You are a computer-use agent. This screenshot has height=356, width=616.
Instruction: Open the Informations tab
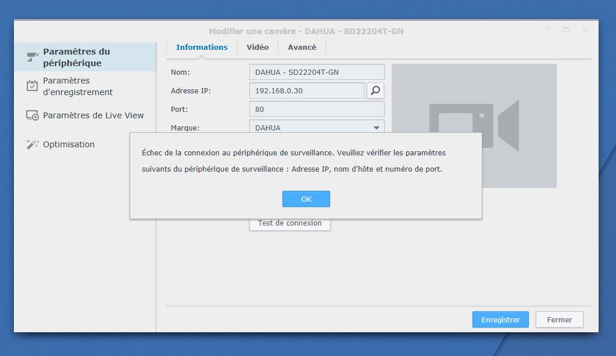pyautogui.click(x=202, y=47)
